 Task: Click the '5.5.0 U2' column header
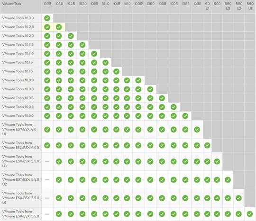(239, 6)
